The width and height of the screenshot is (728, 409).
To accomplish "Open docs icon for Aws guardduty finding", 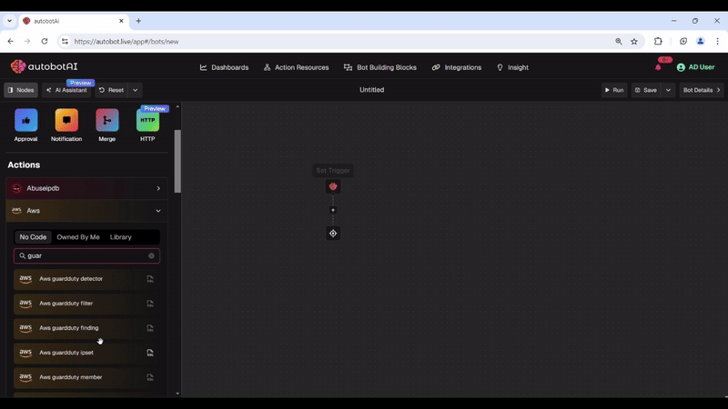I will 150,328.
